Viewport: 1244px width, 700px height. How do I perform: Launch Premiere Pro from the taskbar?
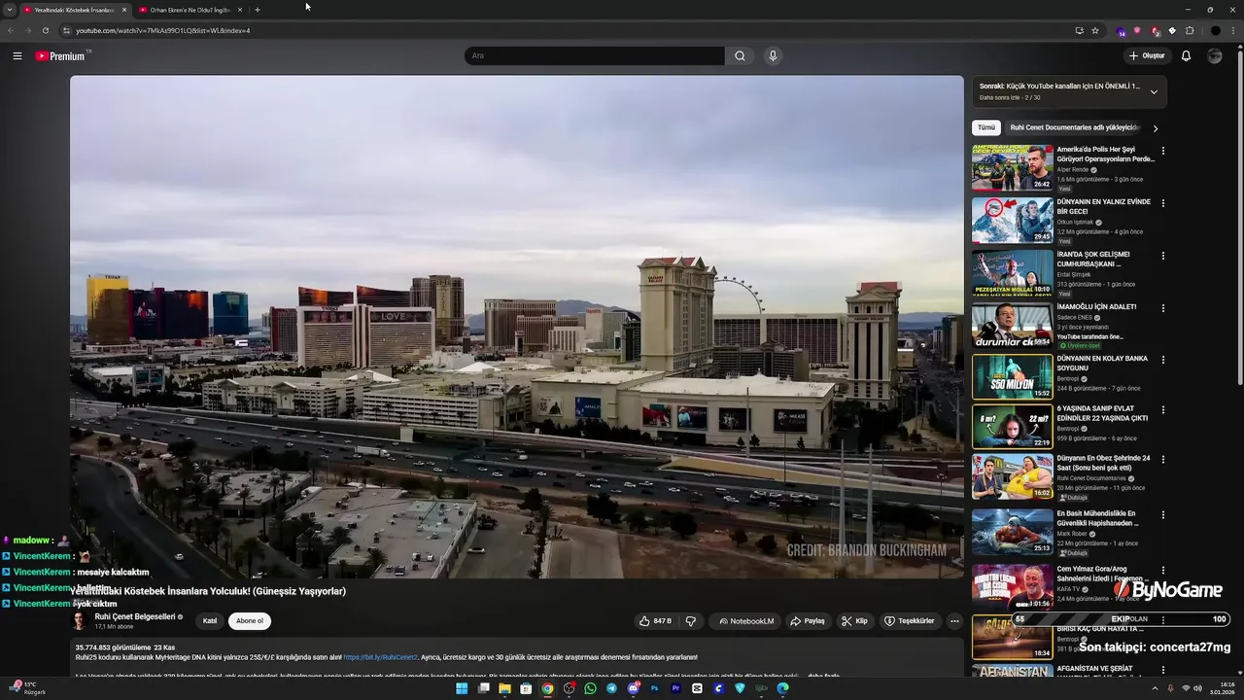(x=675, y=688)
